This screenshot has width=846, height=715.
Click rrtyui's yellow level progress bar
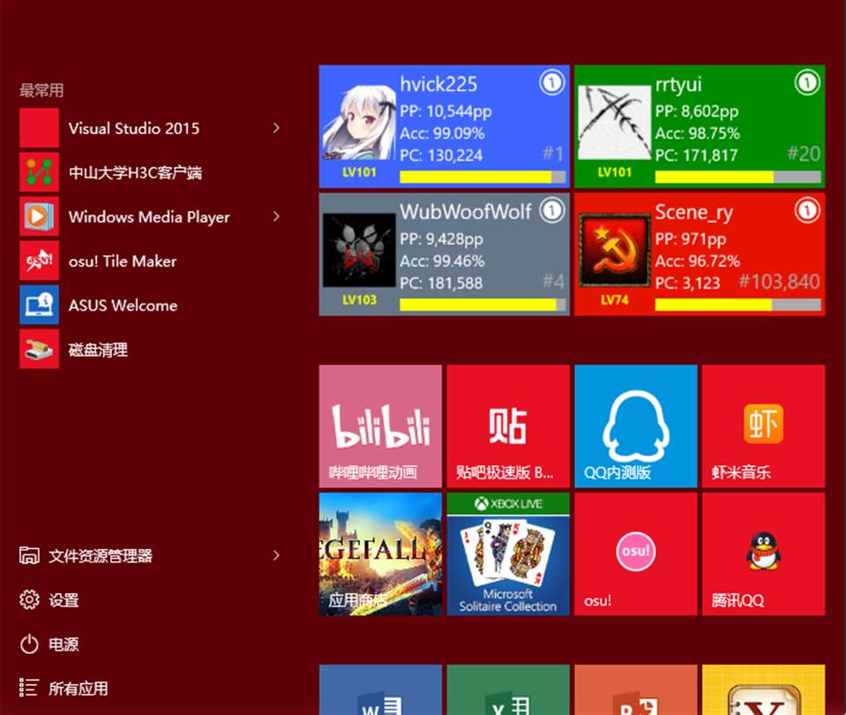coord(738,177)
